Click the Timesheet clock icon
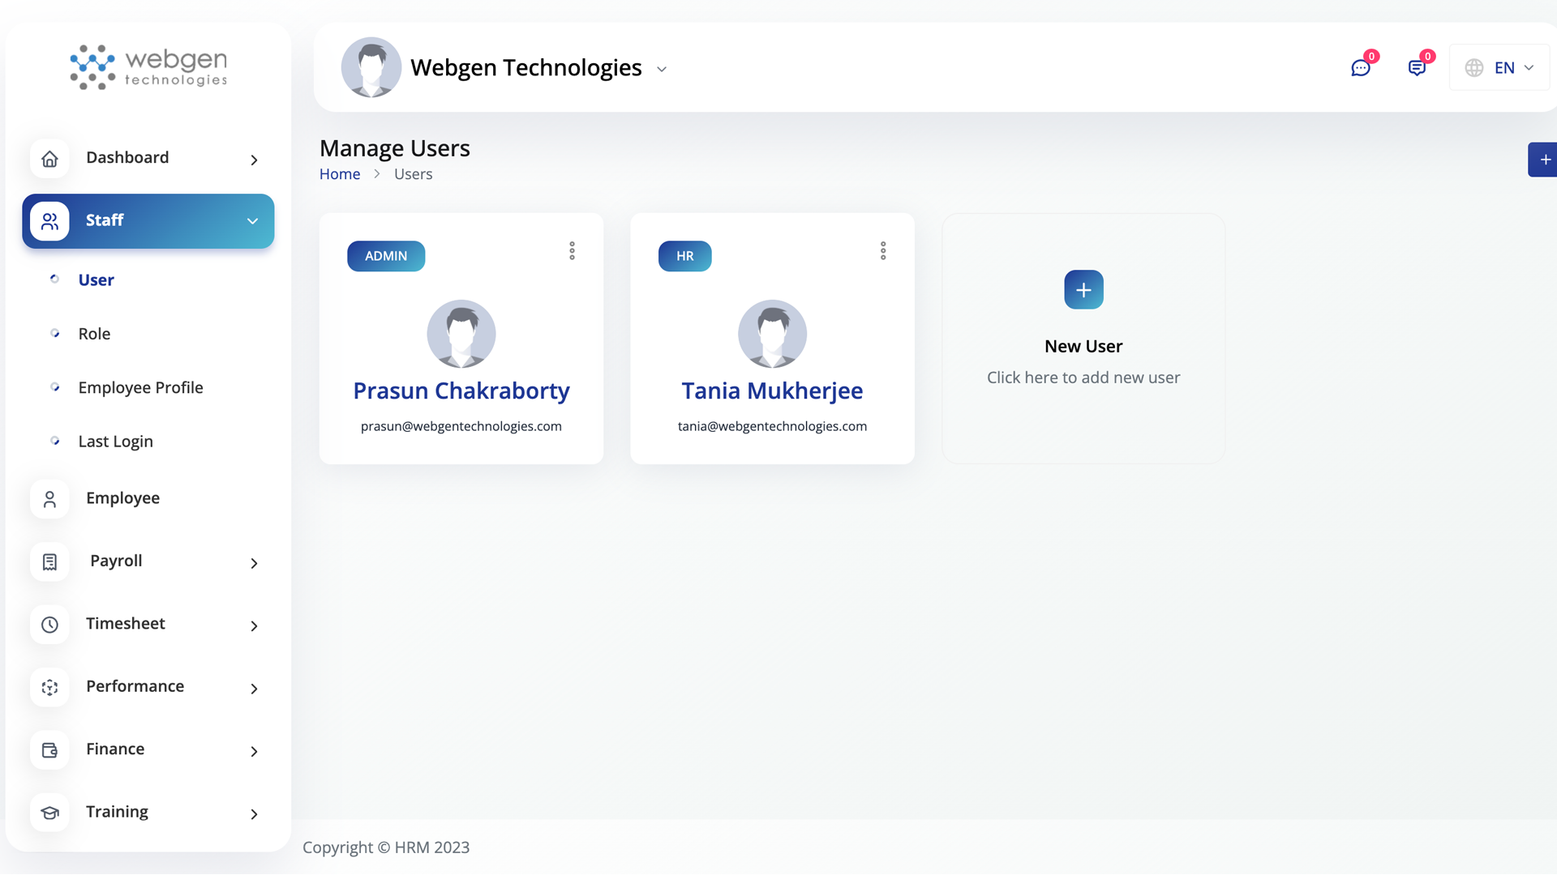This screenshot has height=875, width=1557. 49,625
